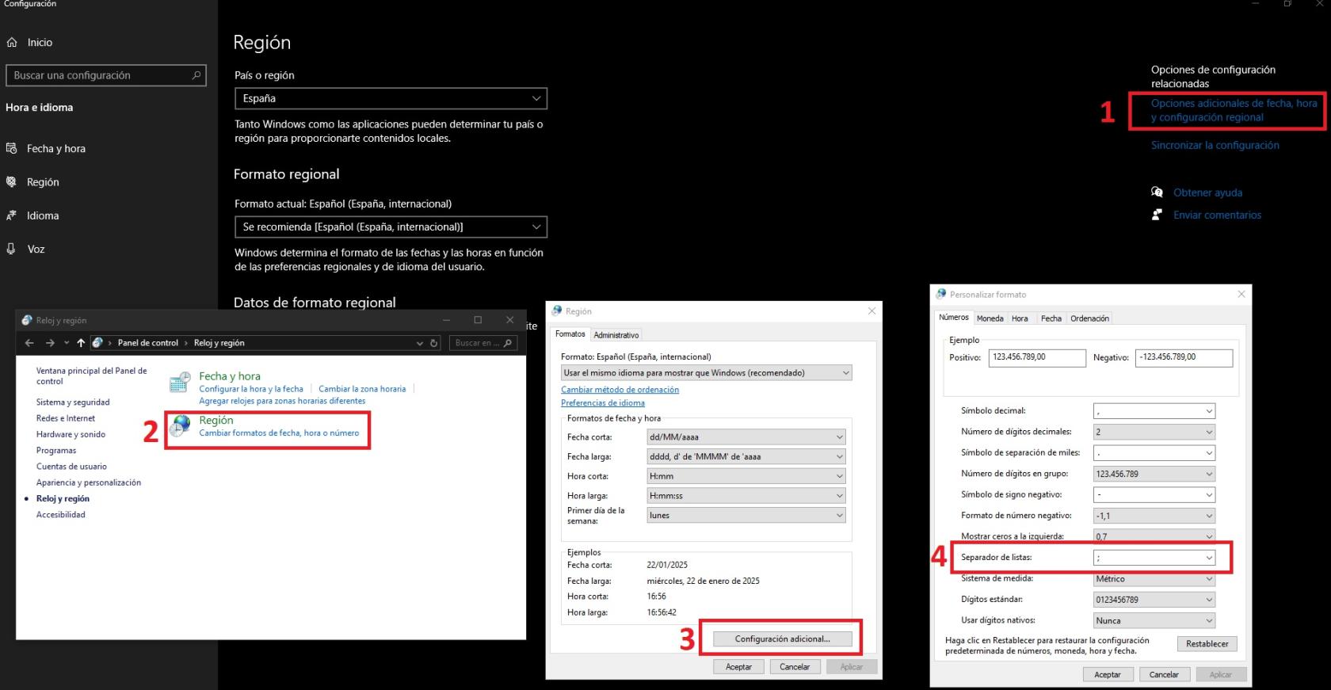Refresh the Reloj y región address bar
This screenshot has width=1331, height=690.
(434, 343)
